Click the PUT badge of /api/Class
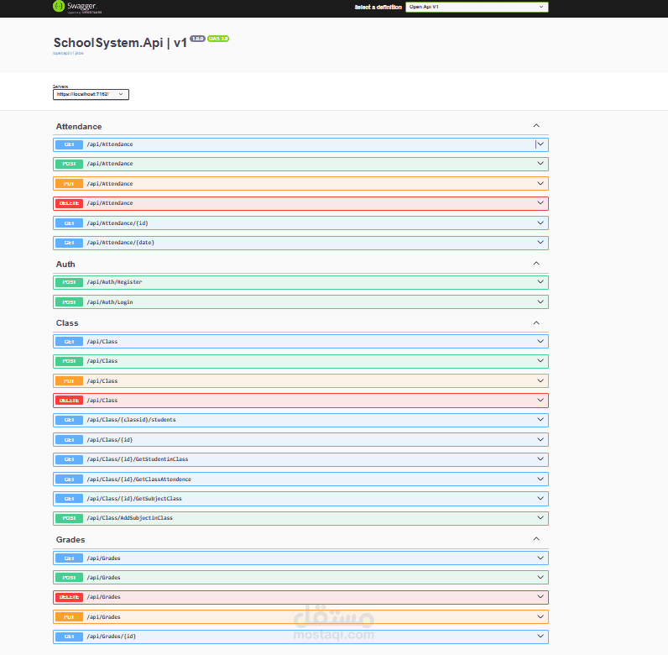The width and height of the screenshot is (668, 655). (69, 380)
